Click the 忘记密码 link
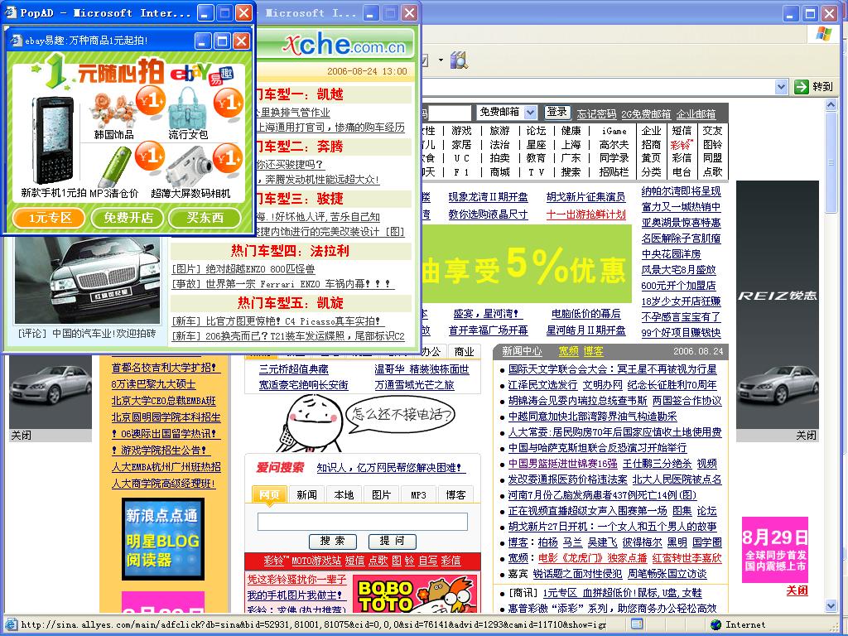The width and height of the screenshot is (848, 636). (x=596, y=114)
